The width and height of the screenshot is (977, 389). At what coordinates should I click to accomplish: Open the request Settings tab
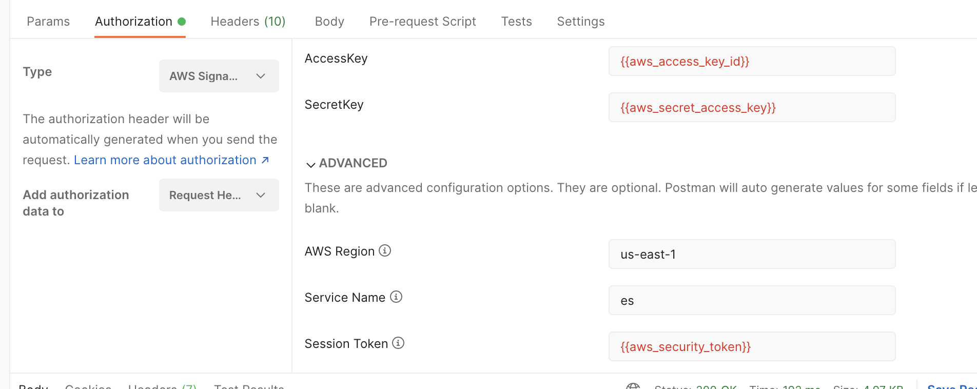point(581,22)
